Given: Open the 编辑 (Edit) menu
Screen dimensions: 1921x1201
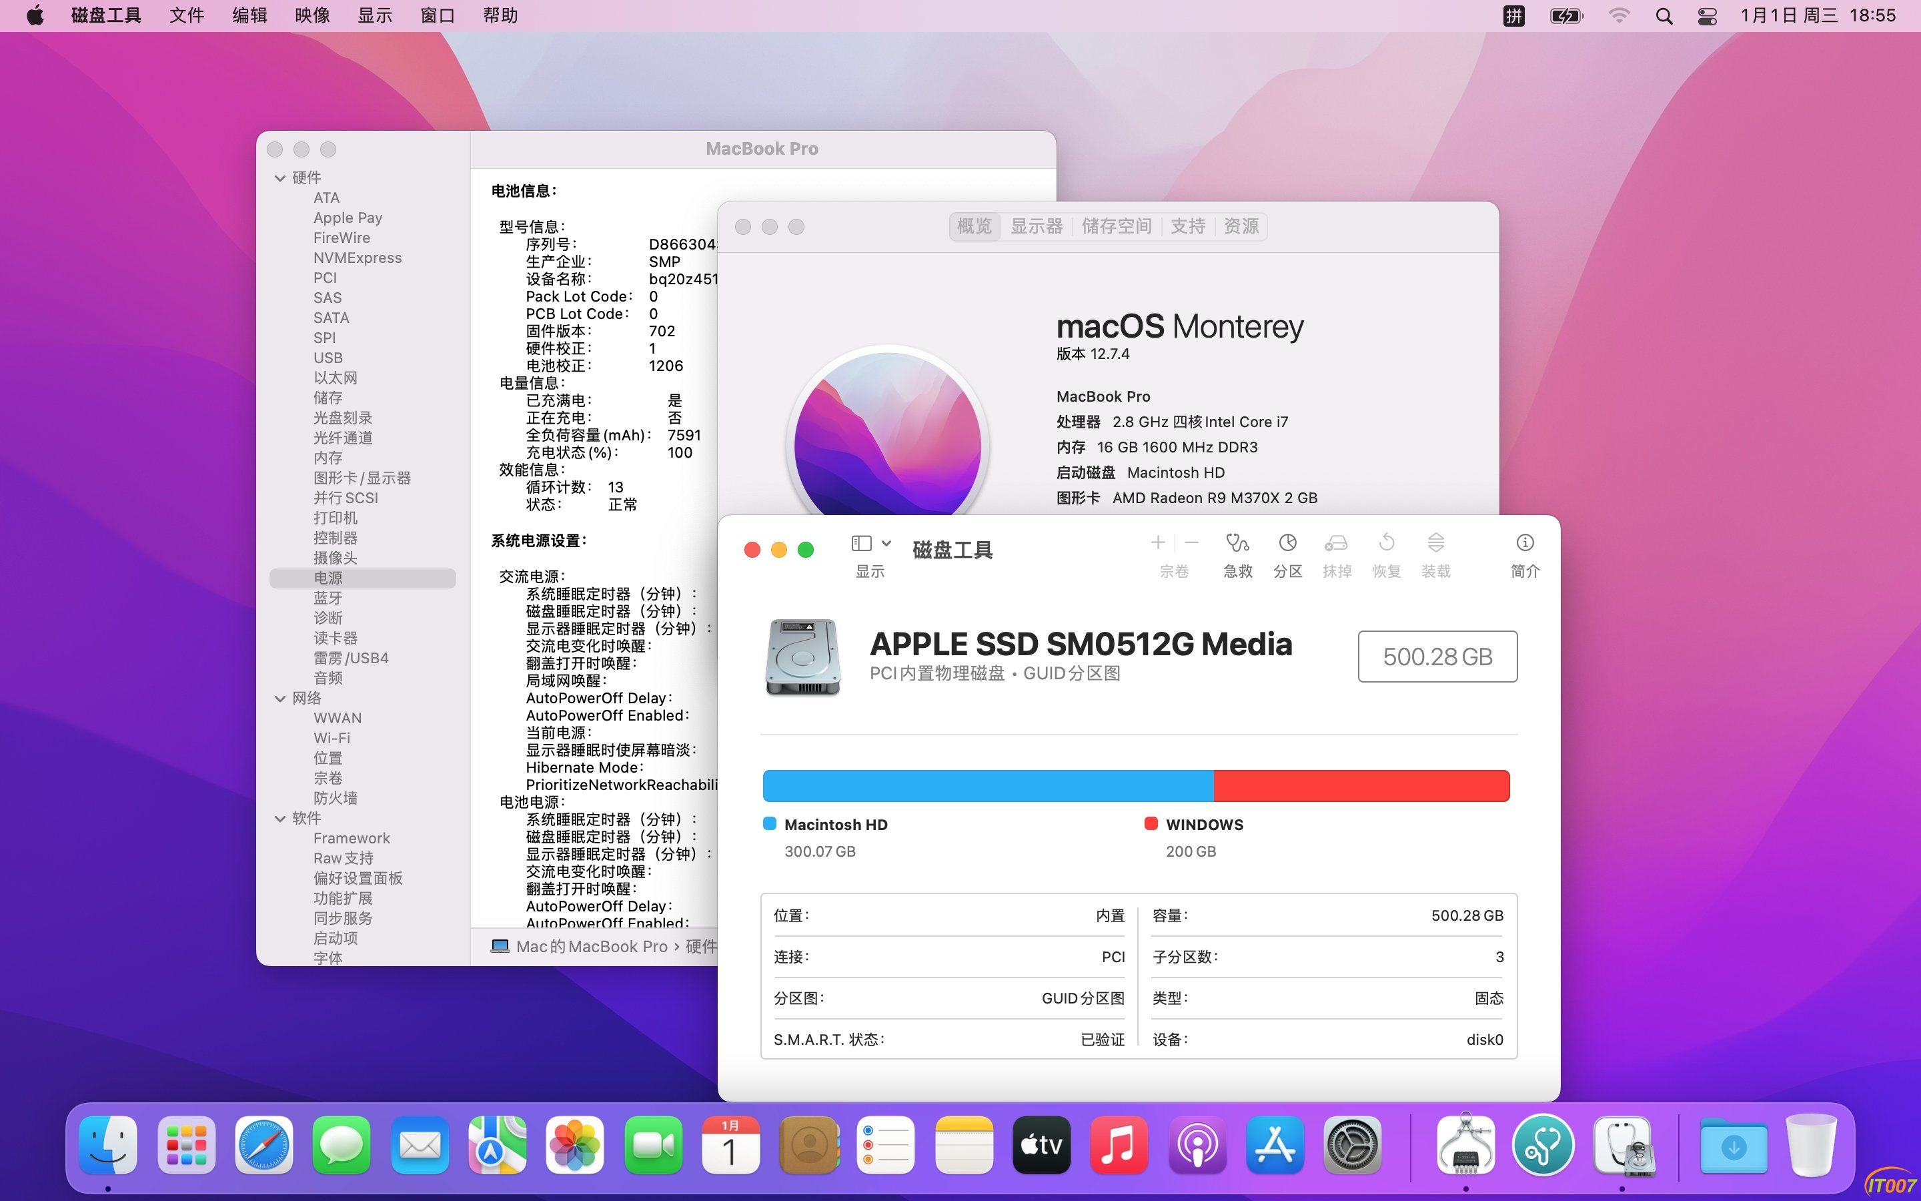Looking at the screenshot, I should coord(249,15).
